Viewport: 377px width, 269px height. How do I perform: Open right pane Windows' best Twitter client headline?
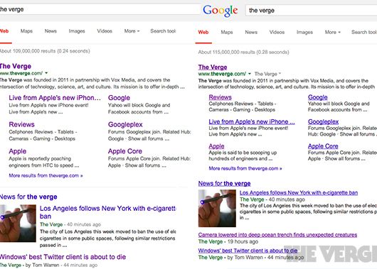pos(248,251)
